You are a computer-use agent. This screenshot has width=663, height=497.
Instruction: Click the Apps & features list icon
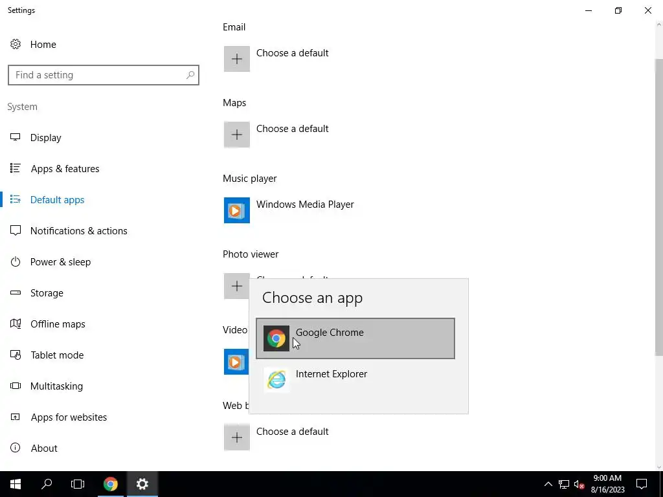(16, 168)
